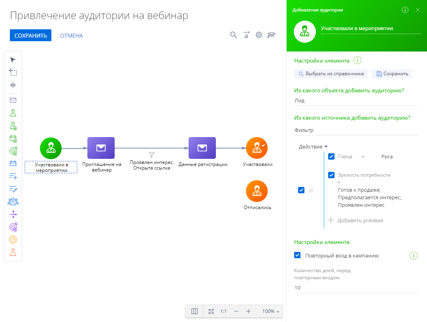This screenshot has height=322, width=427.
Task: Click 'Город' filter column name
Action: click(x=345, y=156)
